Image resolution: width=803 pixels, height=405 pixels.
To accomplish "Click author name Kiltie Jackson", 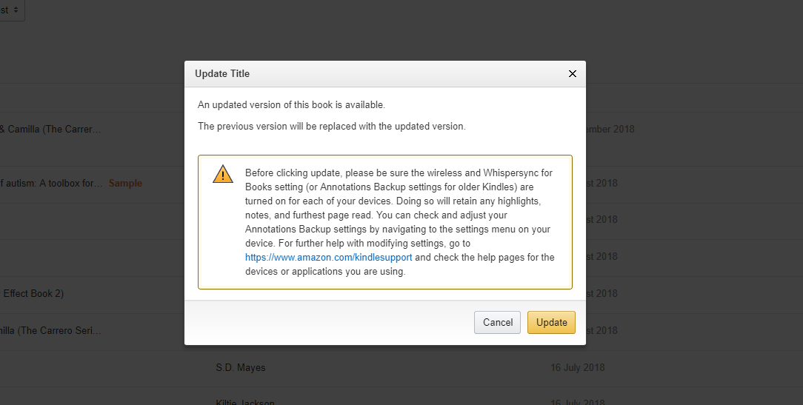I will coord(244,402).
